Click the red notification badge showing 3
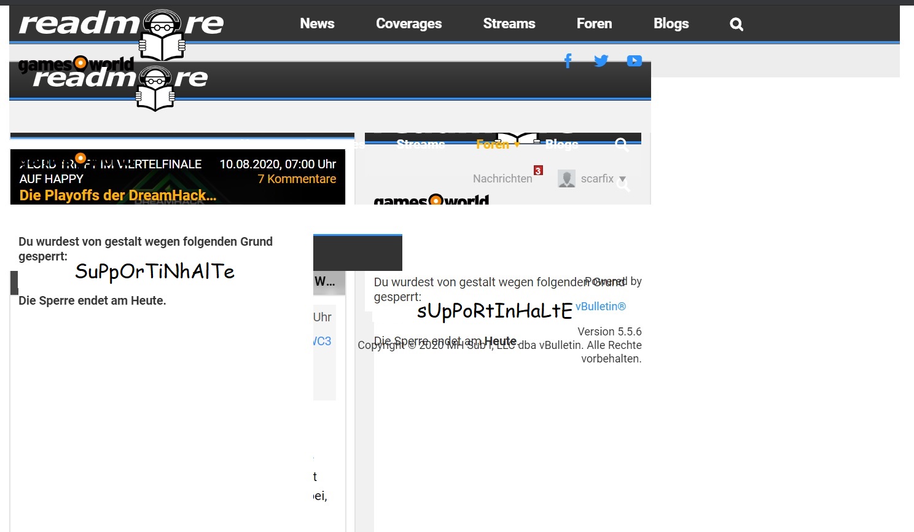 pos(538,171)
